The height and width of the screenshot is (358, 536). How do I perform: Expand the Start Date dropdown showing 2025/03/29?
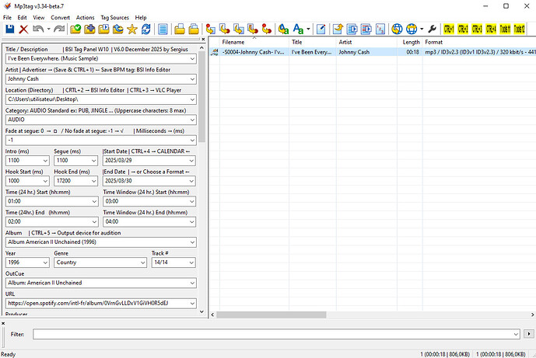[x=192, y=161]
